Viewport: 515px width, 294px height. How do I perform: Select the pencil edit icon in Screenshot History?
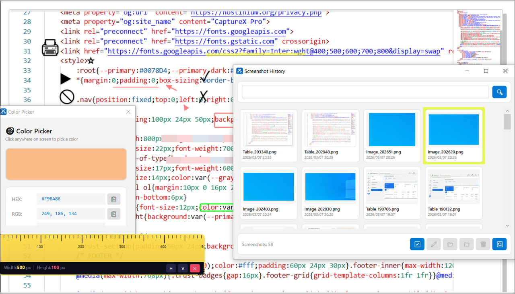click(x=433, y=244)
